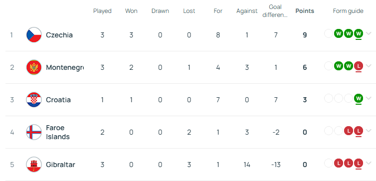The height and width of the screenshot is (181, 376).
Task: Sort table by Points column header
Action: tap(305, 11)
